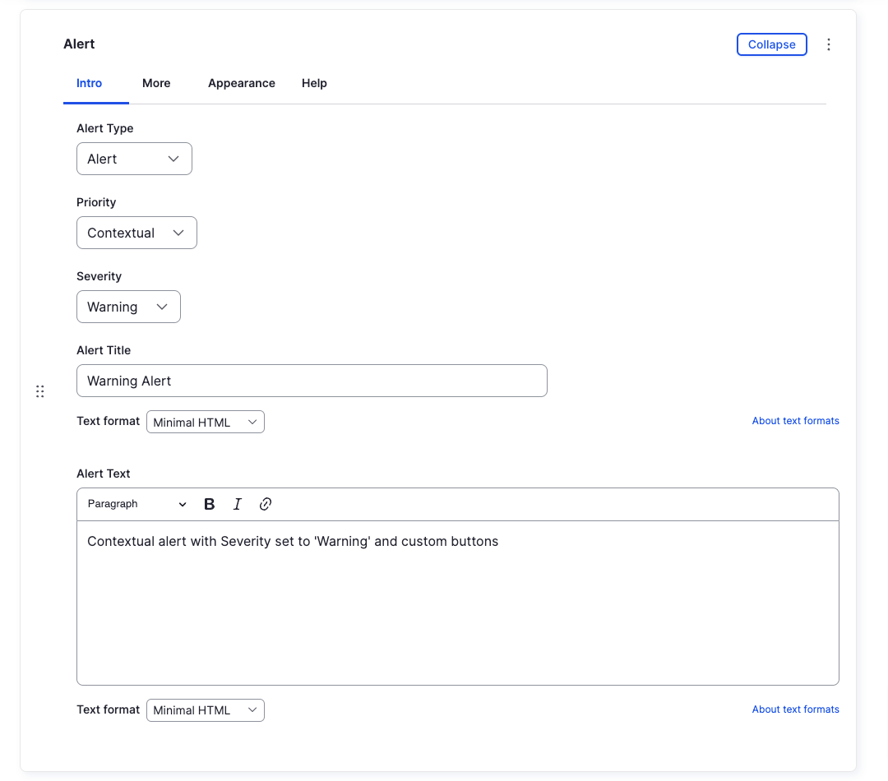Open the upper About text formats link

(x=795, y=420)
